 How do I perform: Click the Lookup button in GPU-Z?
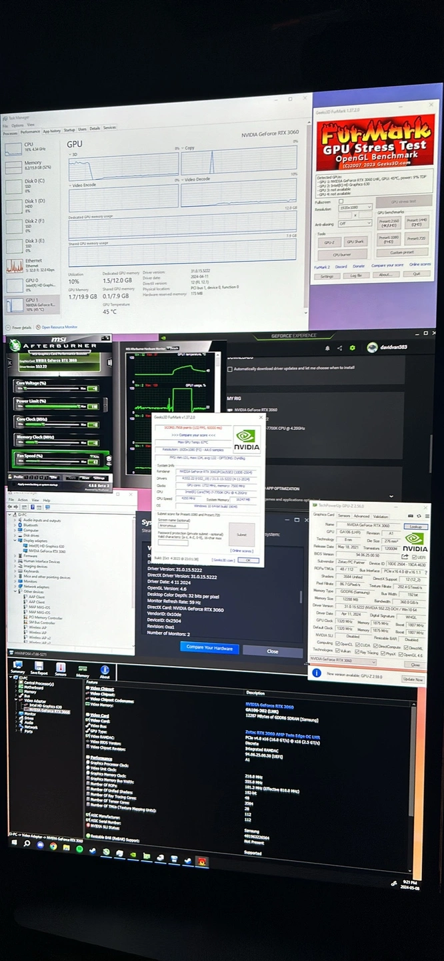click(415, 527)
